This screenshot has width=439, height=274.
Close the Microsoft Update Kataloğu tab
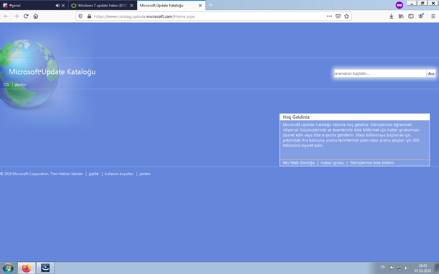coord(200,5)
